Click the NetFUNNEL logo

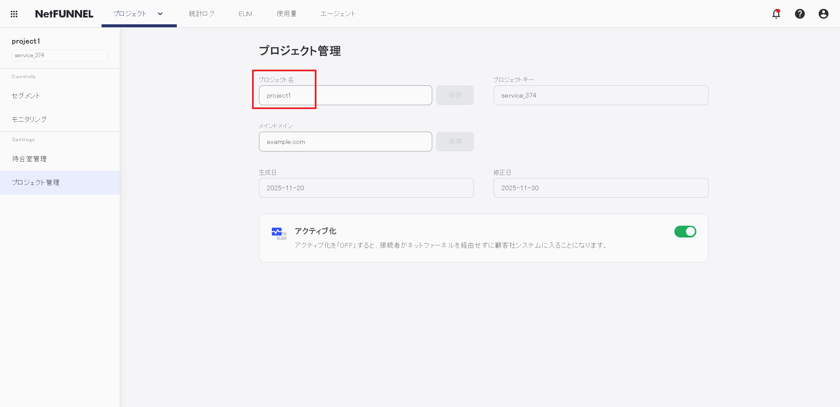[64, 13]
